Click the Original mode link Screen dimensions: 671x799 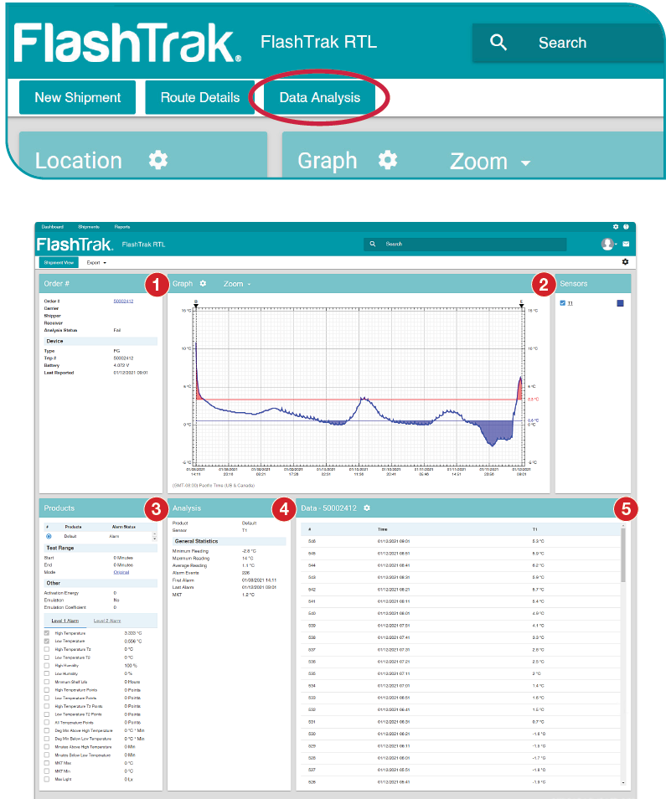tap(121, 572)
